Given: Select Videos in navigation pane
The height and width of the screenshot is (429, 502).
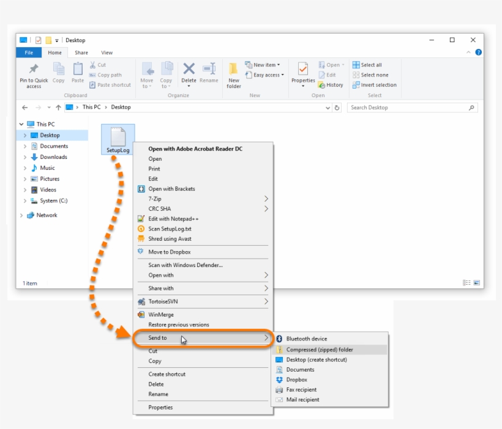Looking at the screenshot, I should (x=48, y=189).
